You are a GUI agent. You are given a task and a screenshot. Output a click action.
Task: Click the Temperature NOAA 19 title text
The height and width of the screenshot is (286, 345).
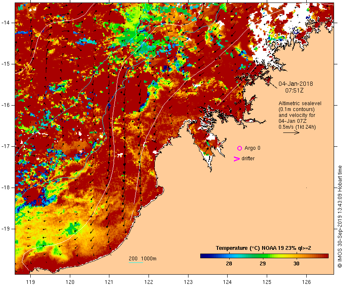[x=263, y=248]
